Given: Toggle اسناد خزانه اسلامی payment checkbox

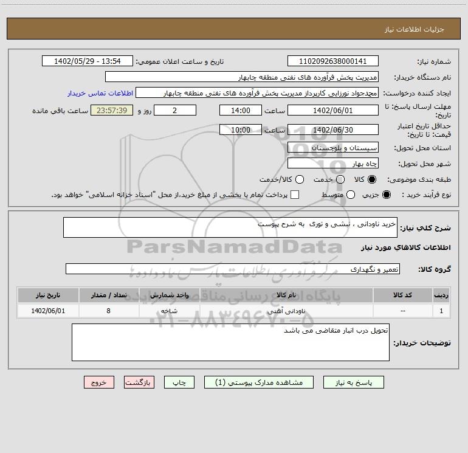Looking at the screenshot, I should click(x=295, y=195).
